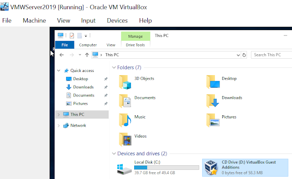Open Documents in Quick access
The image size is (292, 179).
coord(83,95)
